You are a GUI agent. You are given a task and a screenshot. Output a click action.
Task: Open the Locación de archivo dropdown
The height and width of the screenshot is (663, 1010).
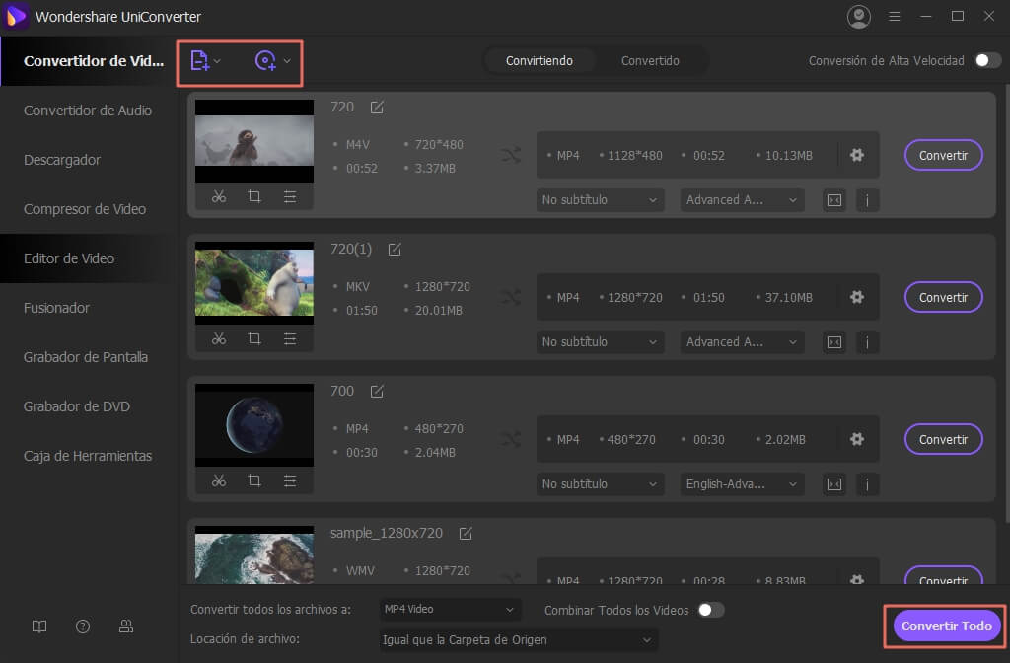[x=517, y=639]
